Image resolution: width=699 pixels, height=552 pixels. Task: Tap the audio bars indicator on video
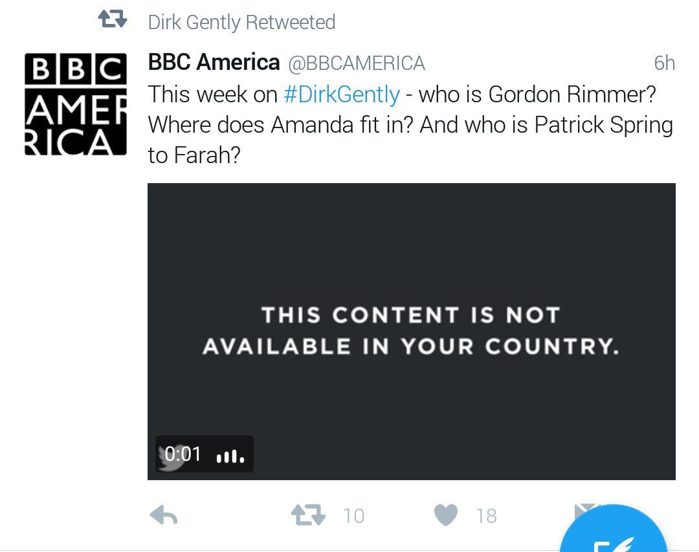coord(230,456)
